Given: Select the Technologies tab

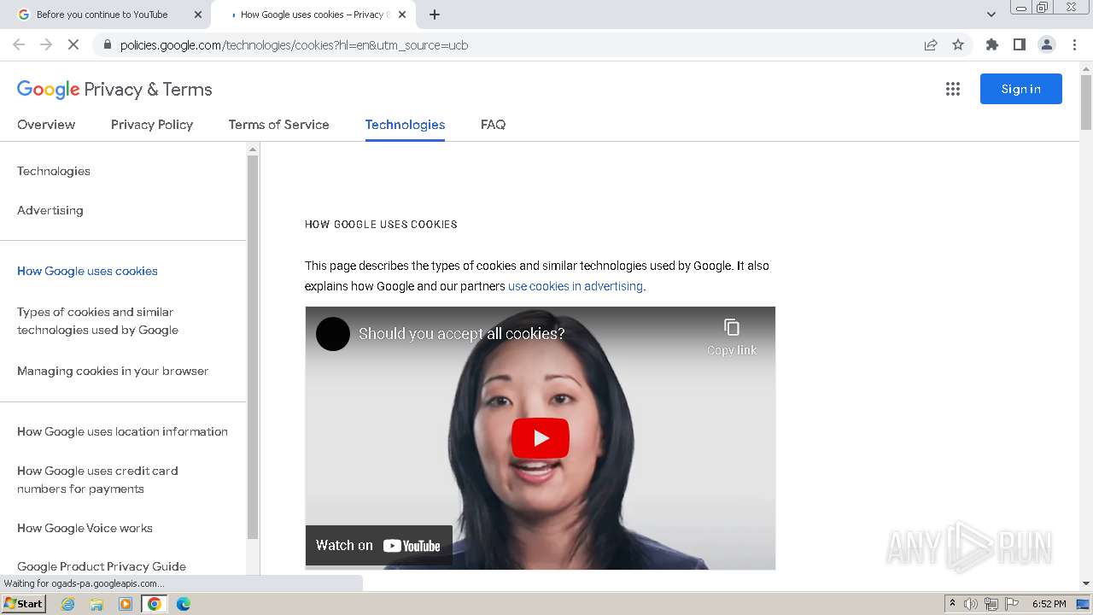Looking at the screenshot, I should pyautogui.click(x=405, y=125).
